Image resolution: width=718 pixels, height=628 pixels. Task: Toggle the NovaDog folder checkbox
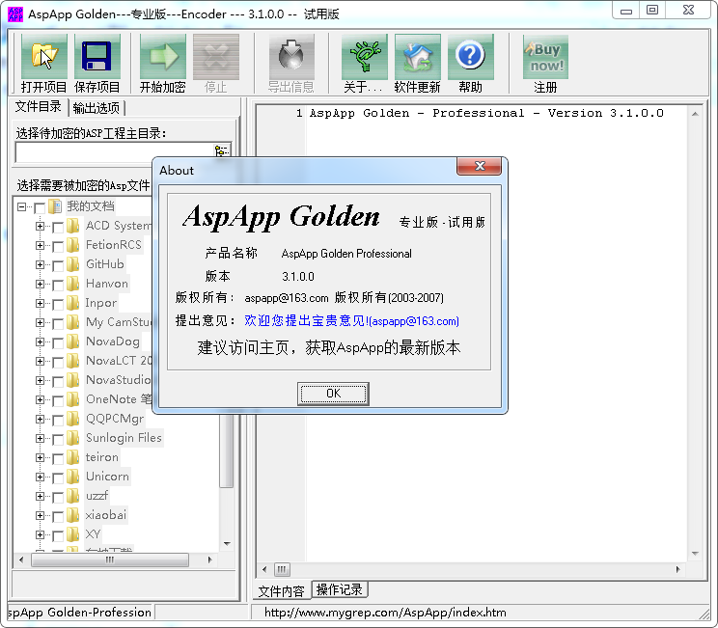[58, 341]
